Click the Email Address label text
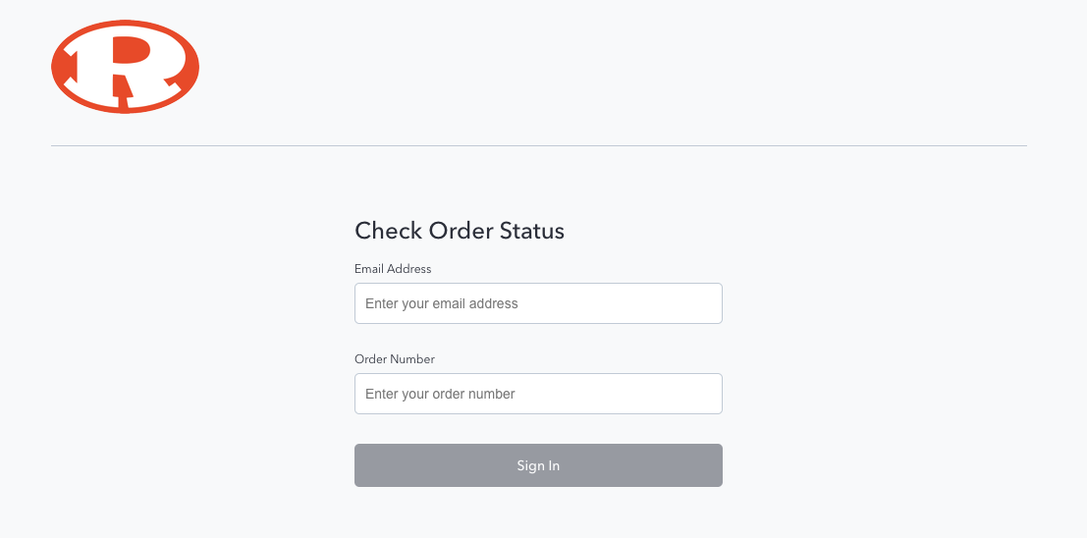 (x=393, y=269)
